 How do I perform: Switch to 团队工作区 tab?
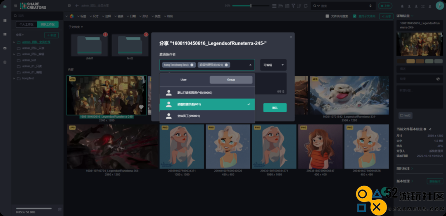[x=48, y=24]
